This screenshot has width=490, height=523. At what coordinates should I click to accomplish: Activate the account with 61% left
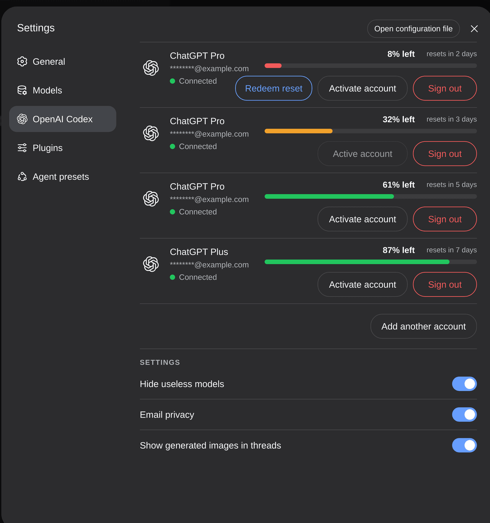pos(363,219)
